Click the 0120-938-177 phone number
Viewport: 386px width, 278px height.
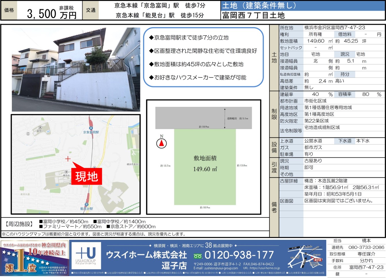pos(239,255)
